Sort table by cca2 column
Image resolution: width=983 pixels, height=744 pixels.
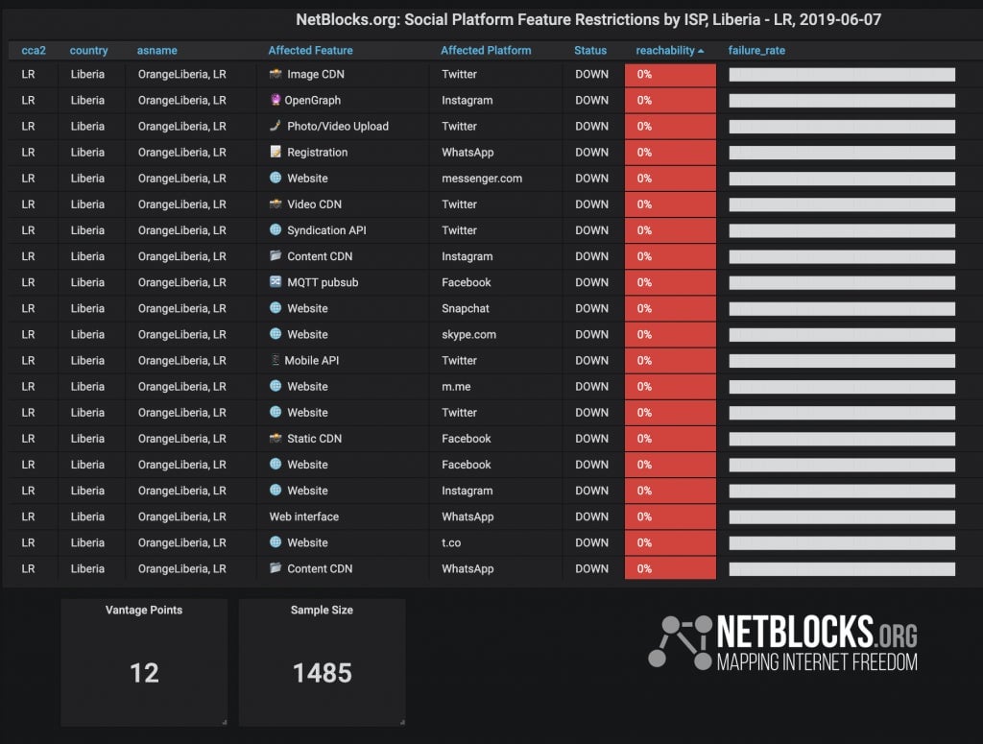pos(34,50)
